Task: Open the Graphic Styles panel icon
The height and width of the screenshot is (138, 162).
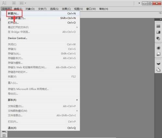Action: [x=158, y=54]
